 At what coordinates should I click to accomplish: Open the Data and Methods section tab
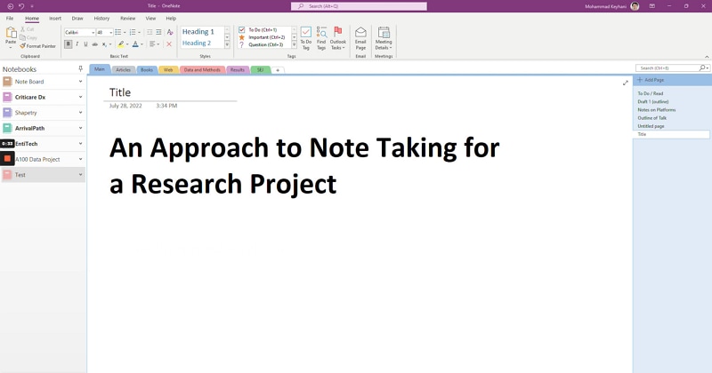coord(202,70)
